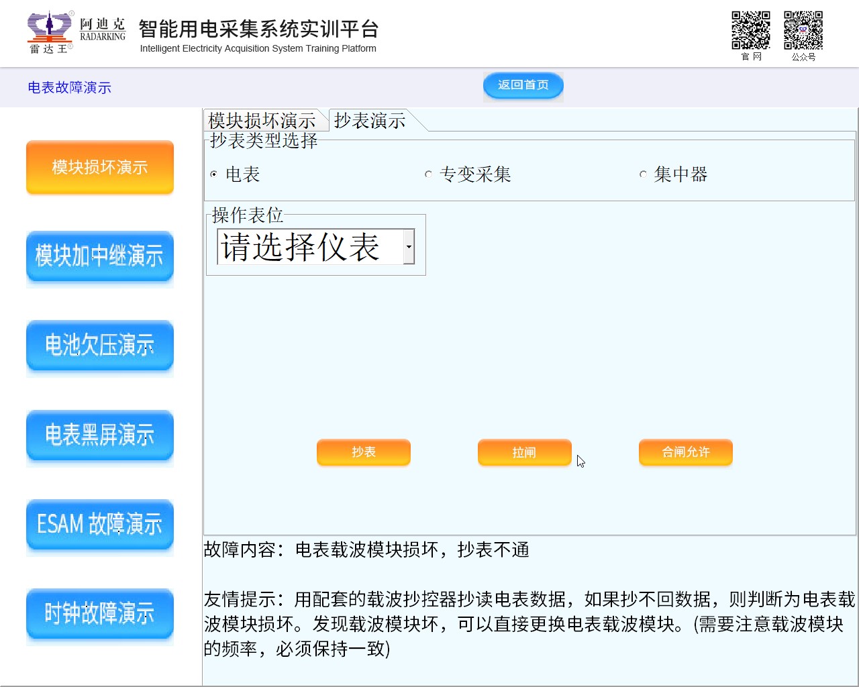Open 时钟故障演示 sidebar button
Screen dimensions: 859x687
click(100, 613)
